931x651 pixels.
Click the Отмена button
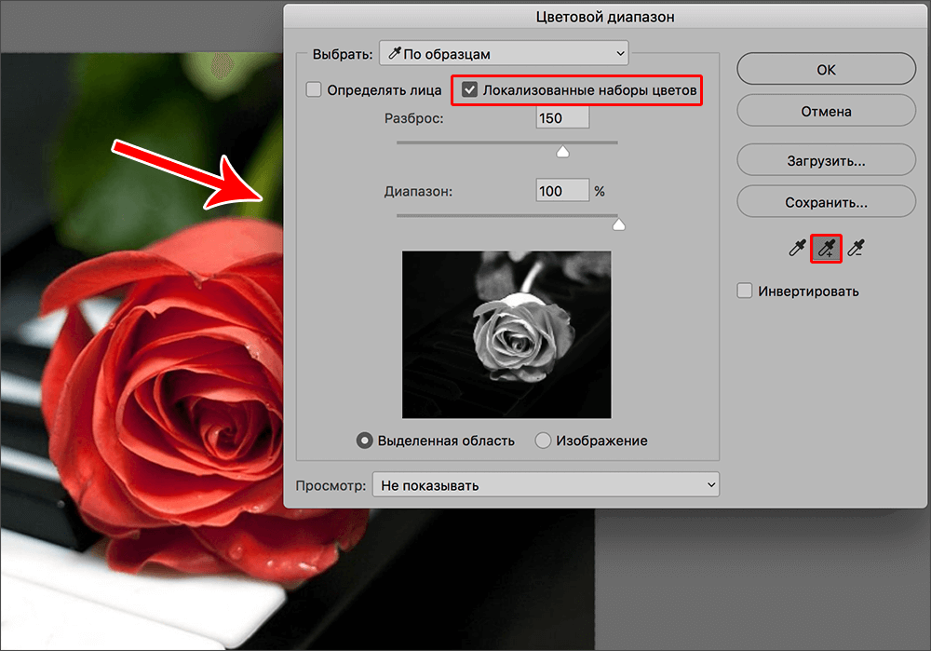[x=826, y=111]
